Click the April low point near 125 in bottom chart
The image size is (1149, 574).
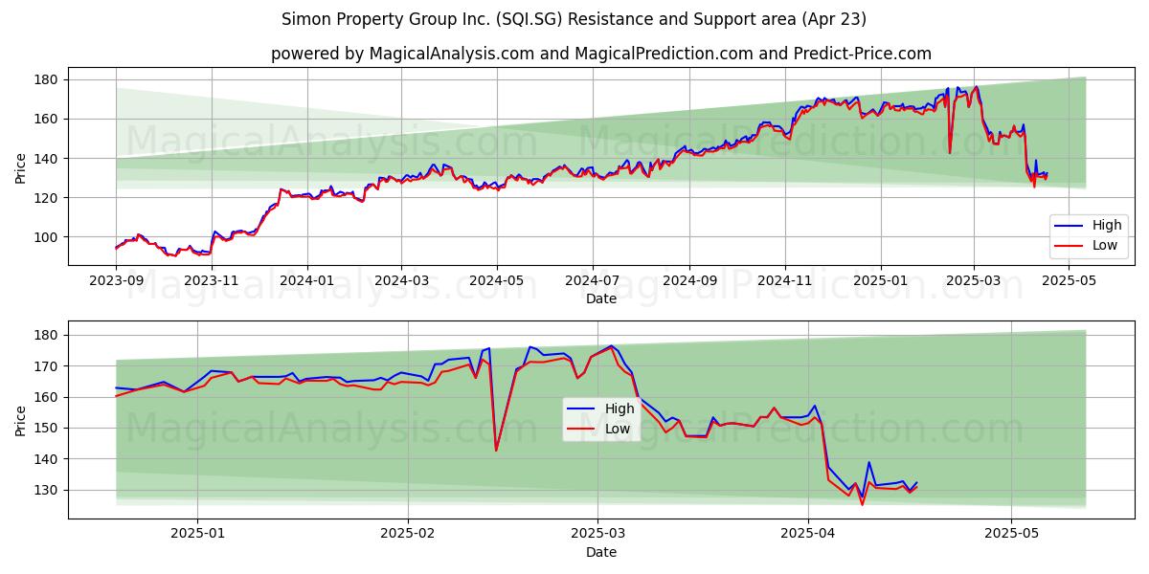tap(862, 504)
